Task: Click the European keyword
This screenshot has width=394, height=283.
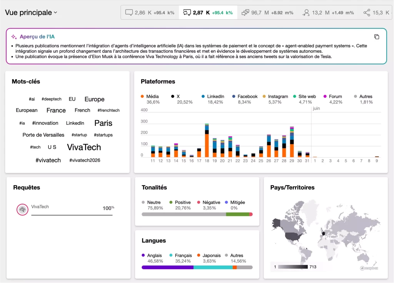Action: [x=27, y=110]
